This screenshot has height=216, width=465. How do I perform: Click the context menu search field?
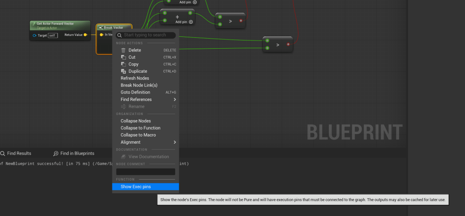[x=148, y=35]
